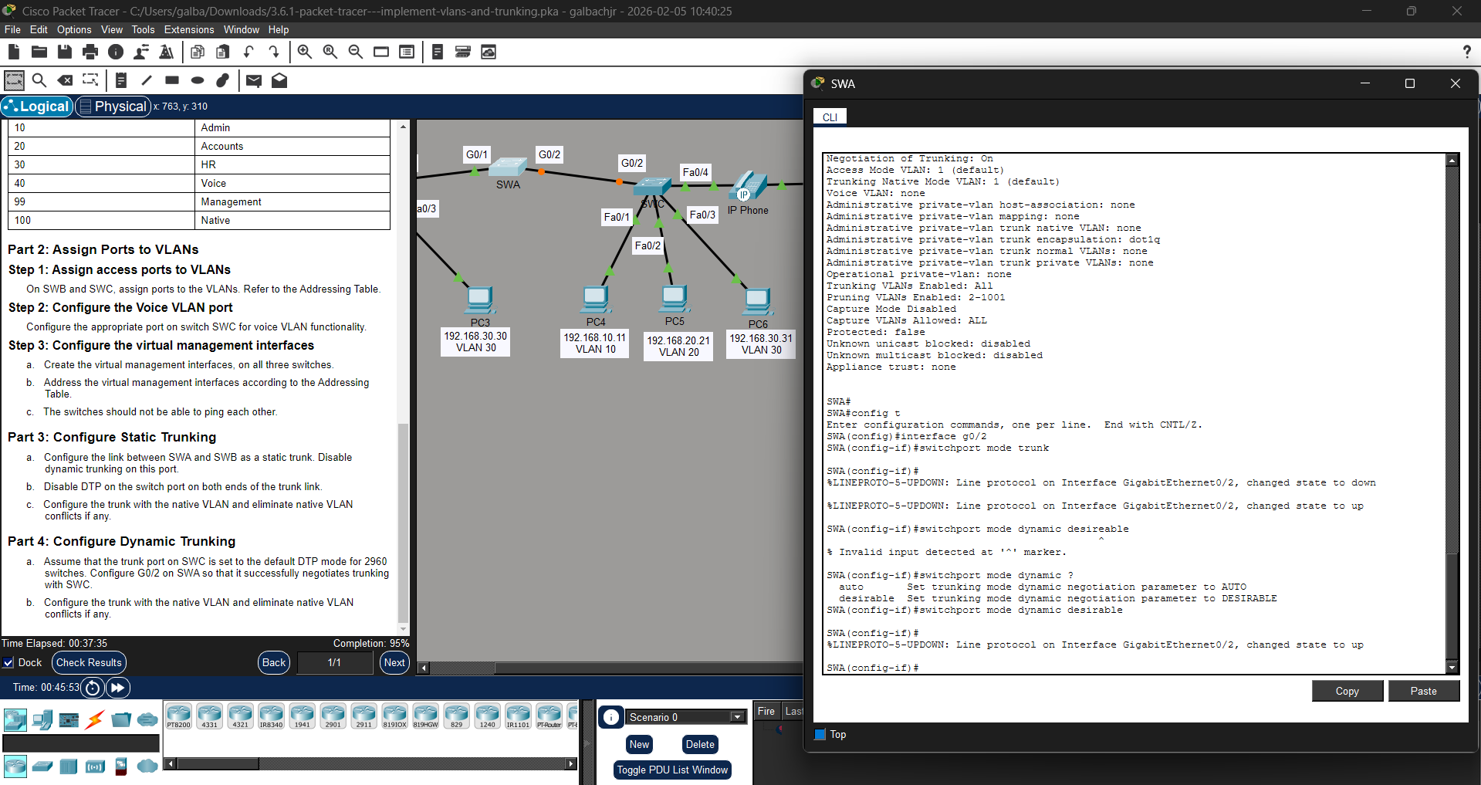
Task: Open the Edit menu
Action: 39,29
